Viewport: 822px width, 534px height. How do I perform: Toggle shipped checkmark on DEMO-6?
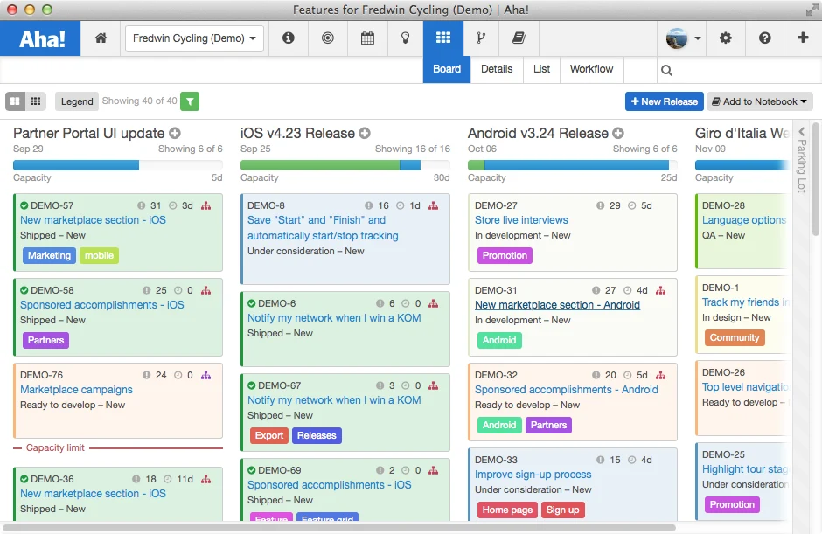click(252, 303)
